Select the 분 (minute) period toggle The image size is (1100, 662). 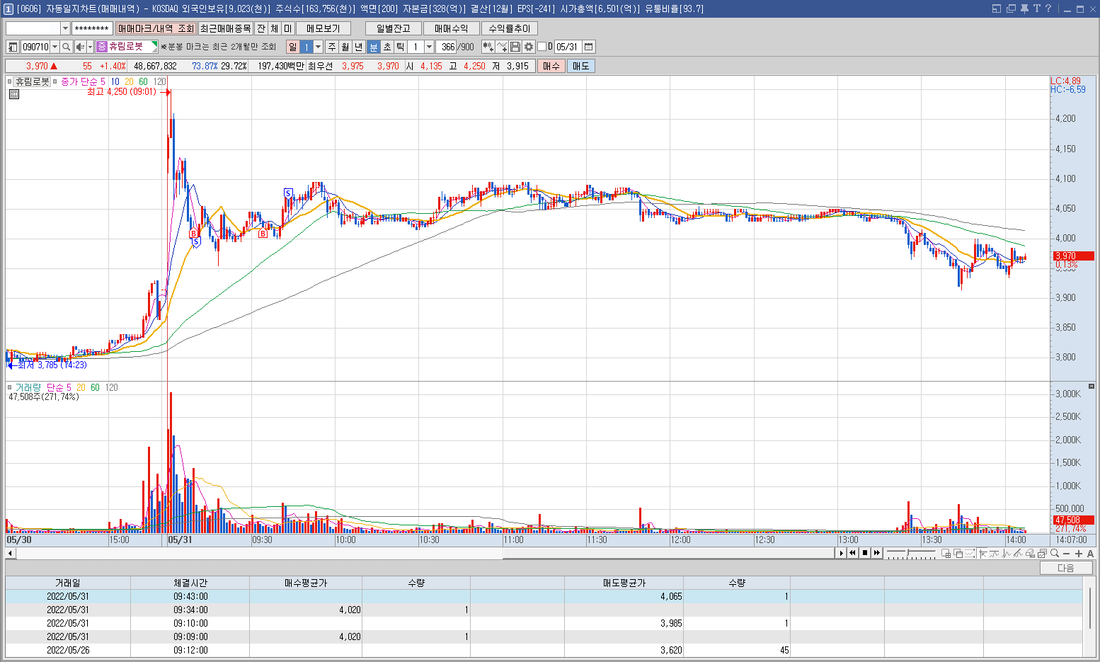(x=374, y=47)
